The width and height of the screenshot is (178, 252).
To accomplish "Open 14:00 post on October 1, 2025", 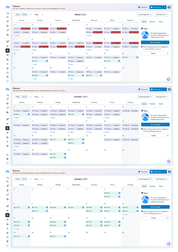I will (76, 114).
